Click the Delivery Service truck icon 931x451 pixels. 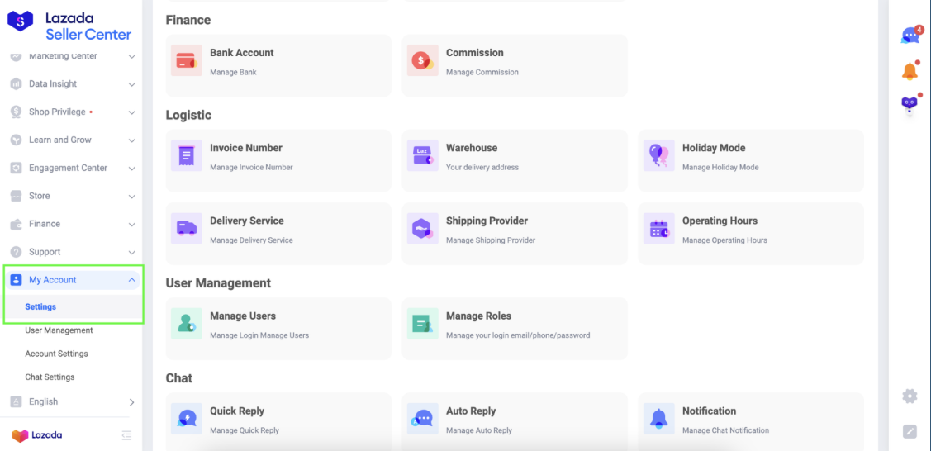tap(187, 229)
